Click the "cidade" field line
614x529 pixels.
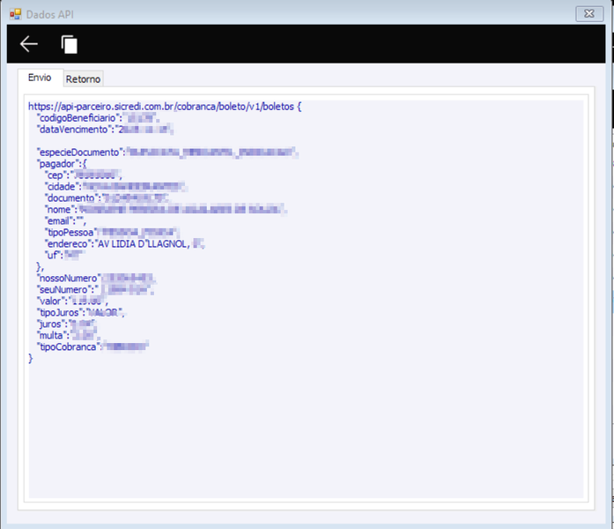click(115, 187)
